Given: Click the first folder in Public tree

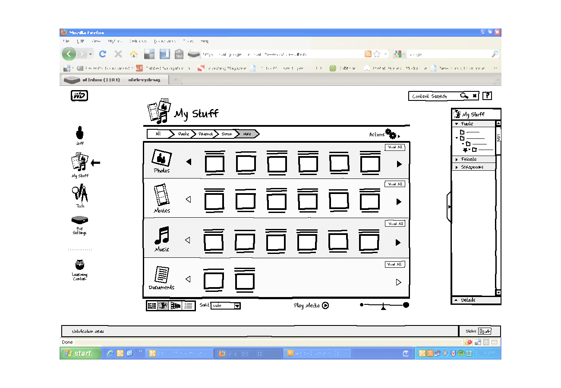Looking at the screenshot, I should (462, 132).
